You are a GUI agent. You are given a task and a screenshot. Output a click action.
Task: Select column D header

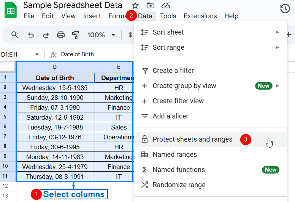55,67
